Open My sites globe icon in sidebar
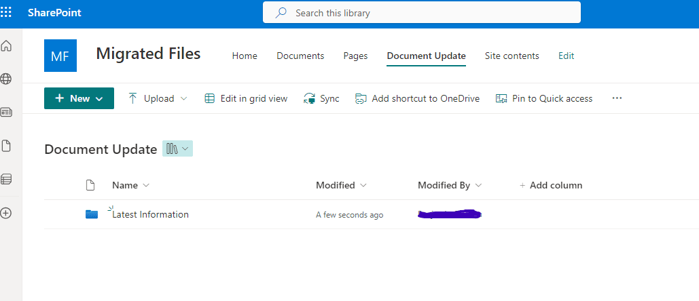699x301 pixels. click(6, 79)
